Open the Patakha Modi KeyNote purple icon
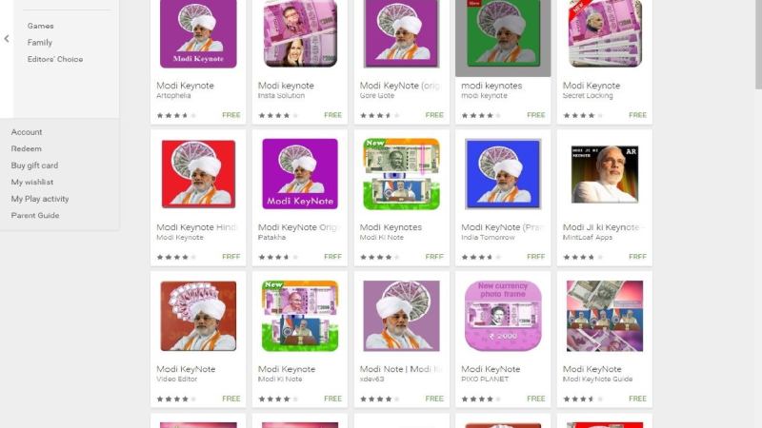 (x=300, y=174)
